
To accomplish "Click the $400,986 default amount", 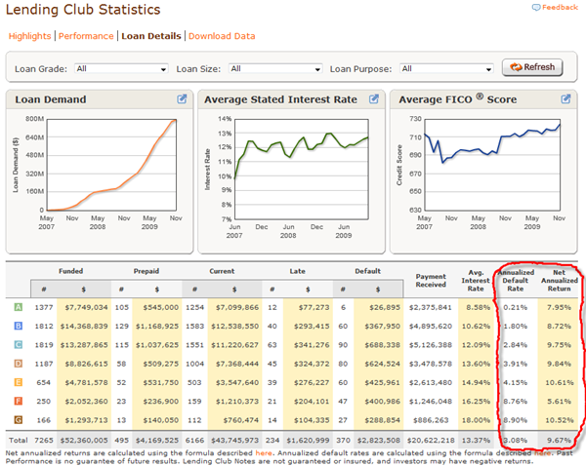I will point(382,401).
